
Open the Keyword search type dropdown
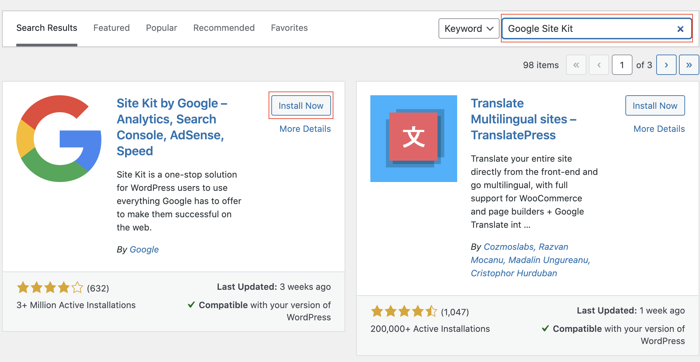coord(468,28)
